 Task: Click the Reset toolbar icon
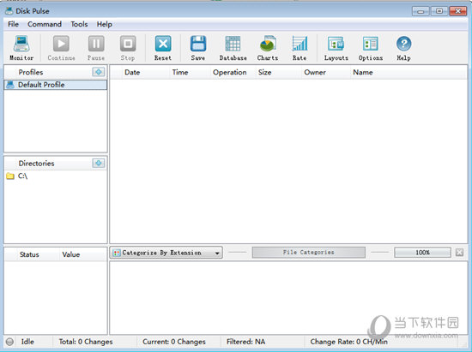pyautogui.click(x=163, y=44)
